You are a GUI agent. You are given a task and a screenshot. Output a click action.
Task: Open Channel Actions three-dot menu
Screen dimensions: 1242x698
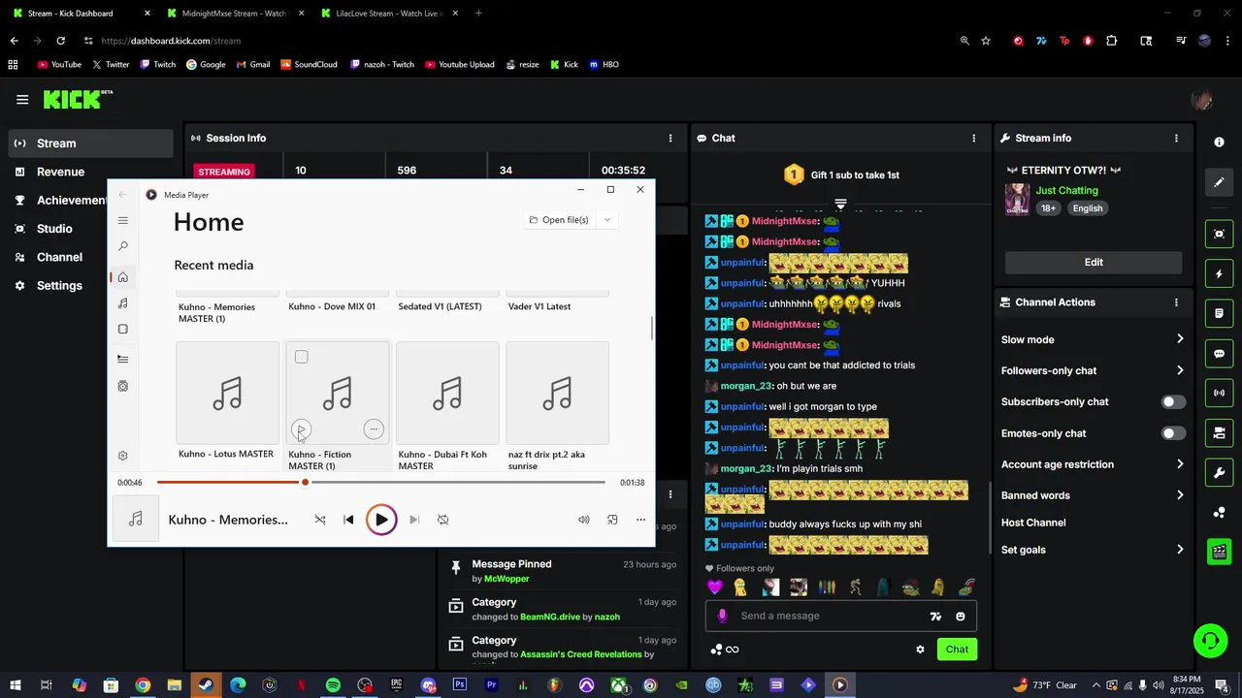click(x=1177, y=302)
